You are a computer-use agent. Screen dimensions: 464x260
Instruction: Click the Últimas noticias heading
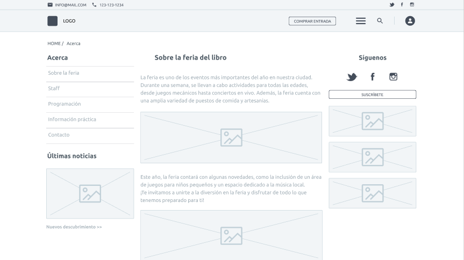coord(72,156)
